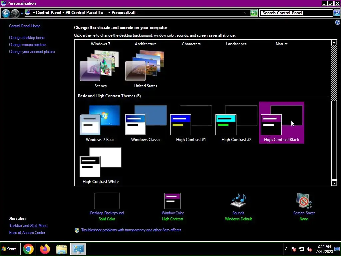The height and width of the screenshot is (256, 341).
Task: Expand the Personalization breadcrumb arrow
Action: coord(109,13)
